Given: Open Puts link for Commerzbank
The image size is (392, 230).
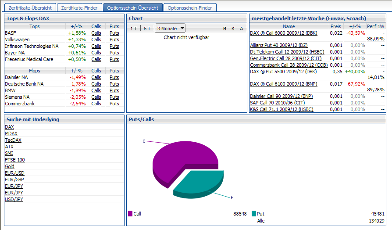Looking at the screenshot, I should (x=114, y=104).
